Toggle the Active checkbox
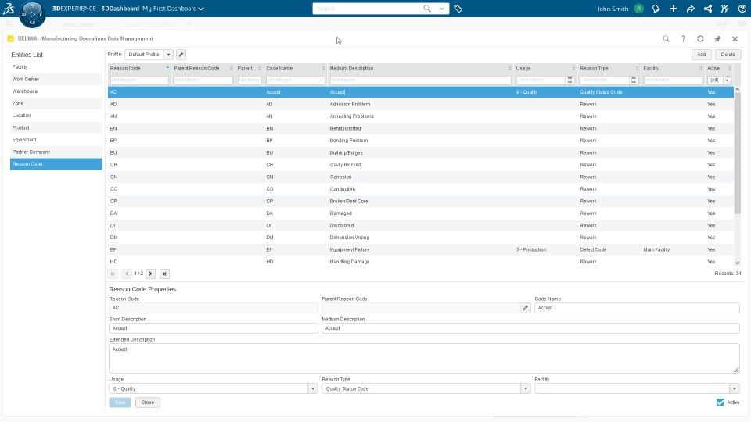 pyautogui.click(x=720, y=402)
